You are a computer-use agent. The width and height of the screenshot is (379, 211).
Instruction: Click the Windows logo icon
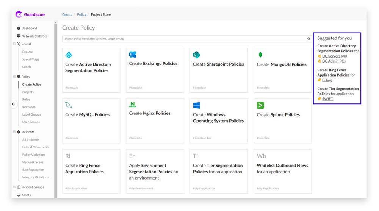click(196, 105)
